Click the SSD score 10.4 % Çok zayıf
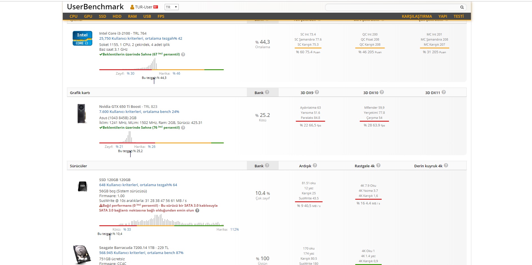 [x=263, y=195]
